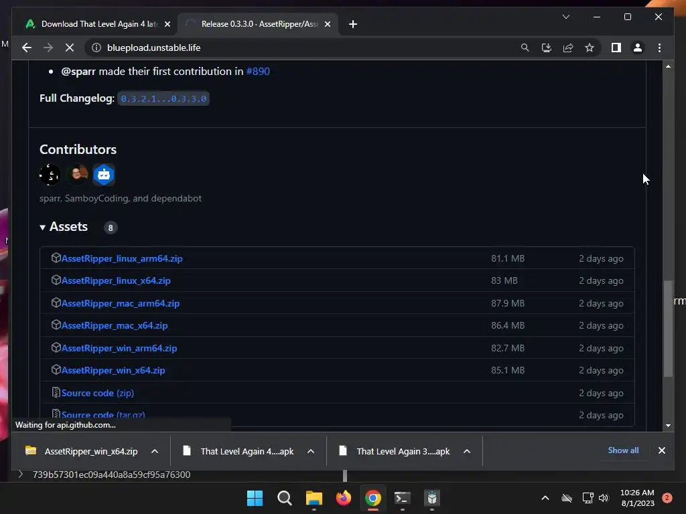Open the dependabot contributor avatar
Screen dimensions: 686x514
[x=104, y=175]
